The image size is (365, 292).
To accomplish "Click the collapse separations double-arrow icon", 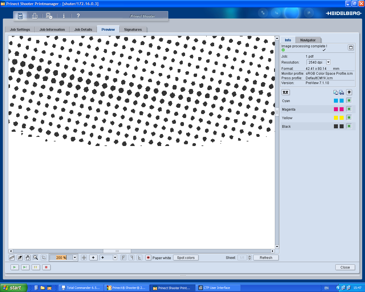I will 285,92.
